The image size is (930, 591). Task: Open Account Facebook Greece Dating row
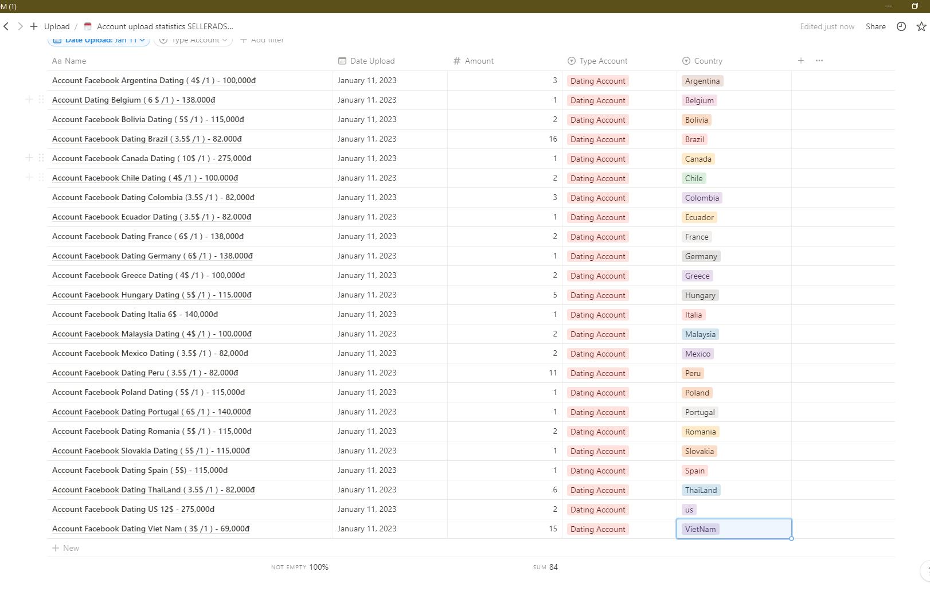coord(149,275)
